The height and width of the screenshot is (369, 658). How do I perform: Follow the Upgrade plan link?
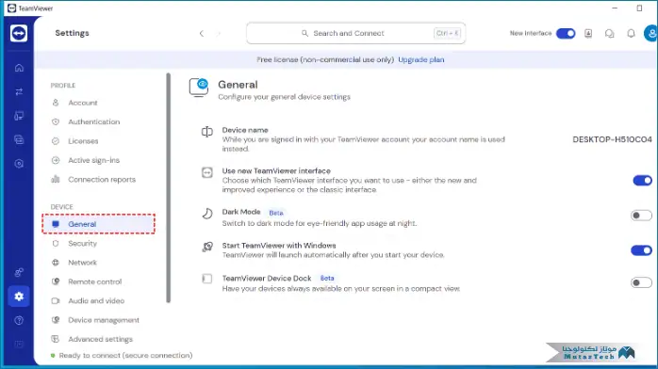pyautogui.click(x=420, y=60)
